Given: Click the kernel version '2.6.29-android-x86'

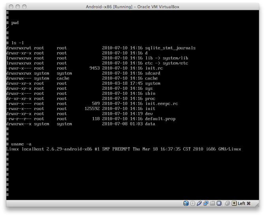Looking at the screenshot, I should [x=69, y=149].
